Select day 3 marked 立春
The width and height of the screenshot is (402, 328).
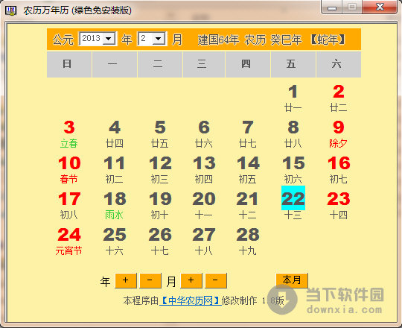pos(69,134)
